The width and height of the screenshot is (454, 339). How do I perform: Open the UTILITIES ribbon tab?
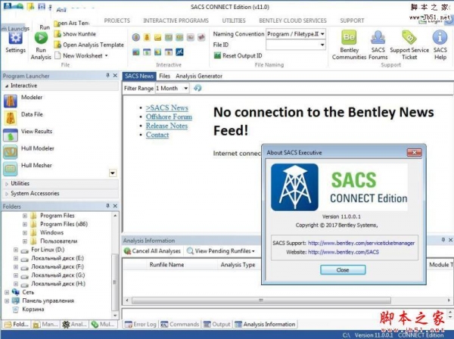click(234, 20)
